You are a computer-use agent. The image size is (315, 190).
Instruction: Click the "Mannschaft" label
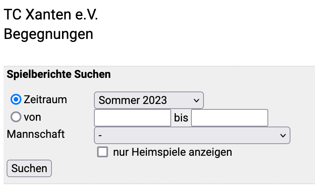pos(36,135)
